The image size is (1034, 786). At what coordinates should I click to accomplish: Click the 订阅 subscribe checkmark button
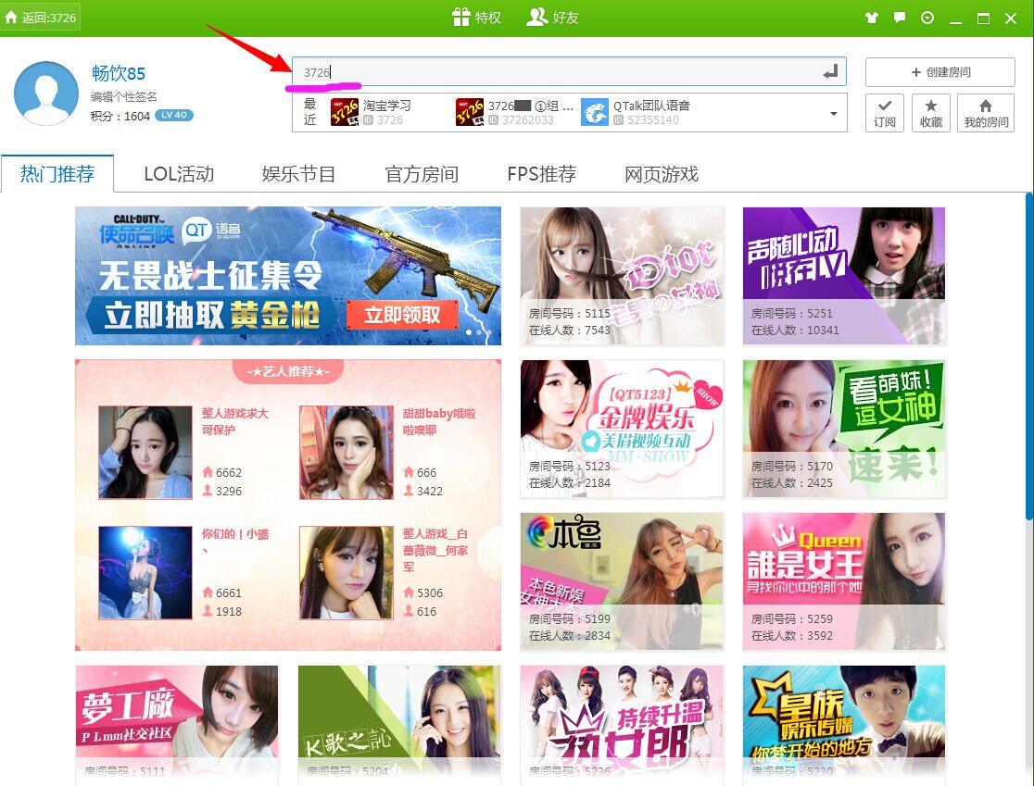[x=885, y=113]
